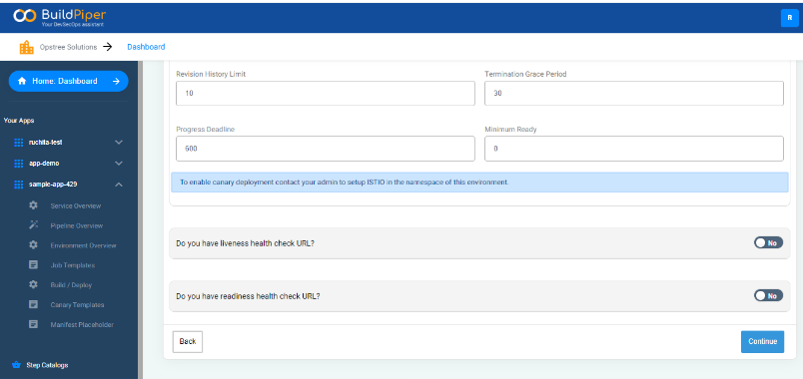Click the grid icon beside app-demo

click(x=19, y=164)
